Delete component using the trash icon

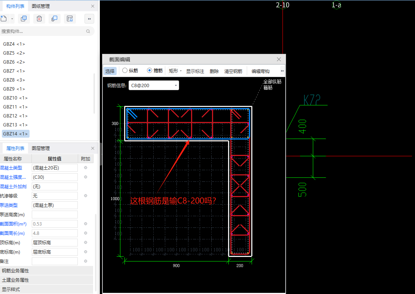(x=39, y=19)
